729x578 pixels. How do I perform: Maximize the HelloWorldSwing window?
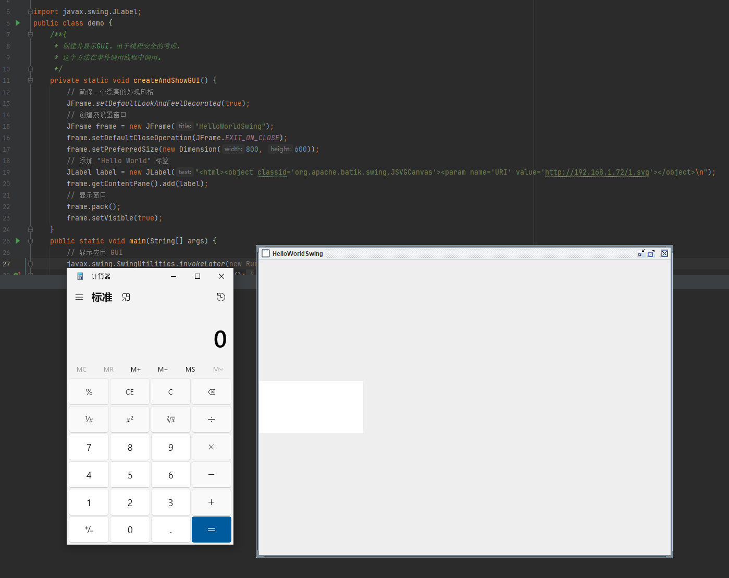click(x=651, y=253)
